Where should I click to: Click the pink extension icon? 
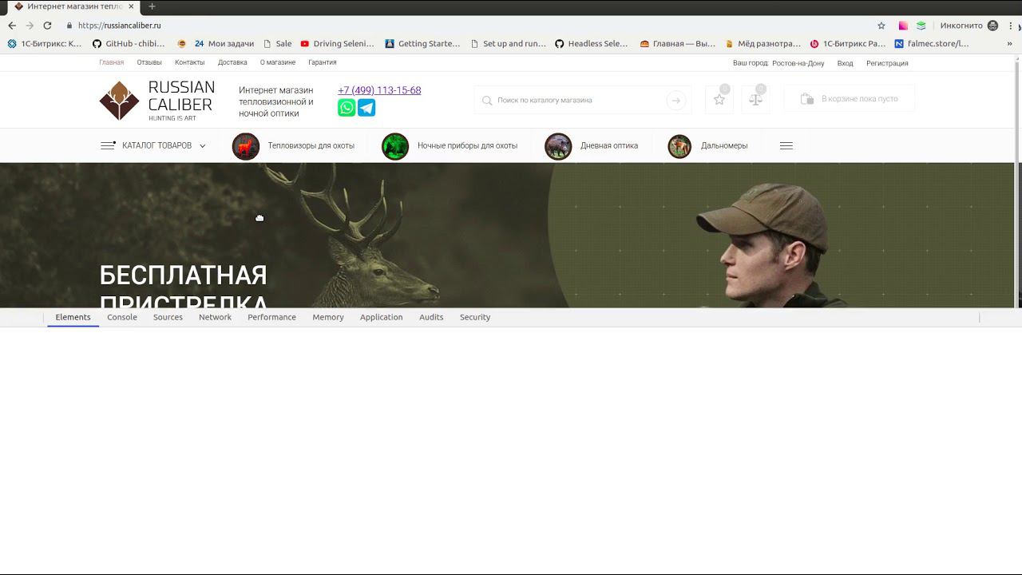click(x=903, y=26)
